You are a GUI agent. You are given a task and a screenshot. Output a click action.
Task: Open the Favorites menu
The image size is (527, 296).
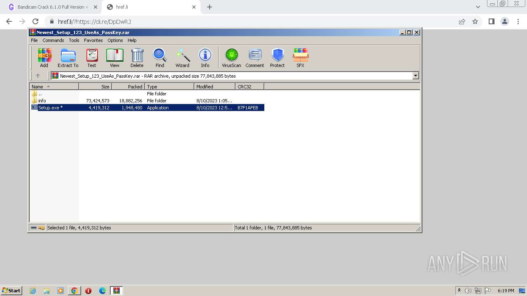(x=93, y=40)
